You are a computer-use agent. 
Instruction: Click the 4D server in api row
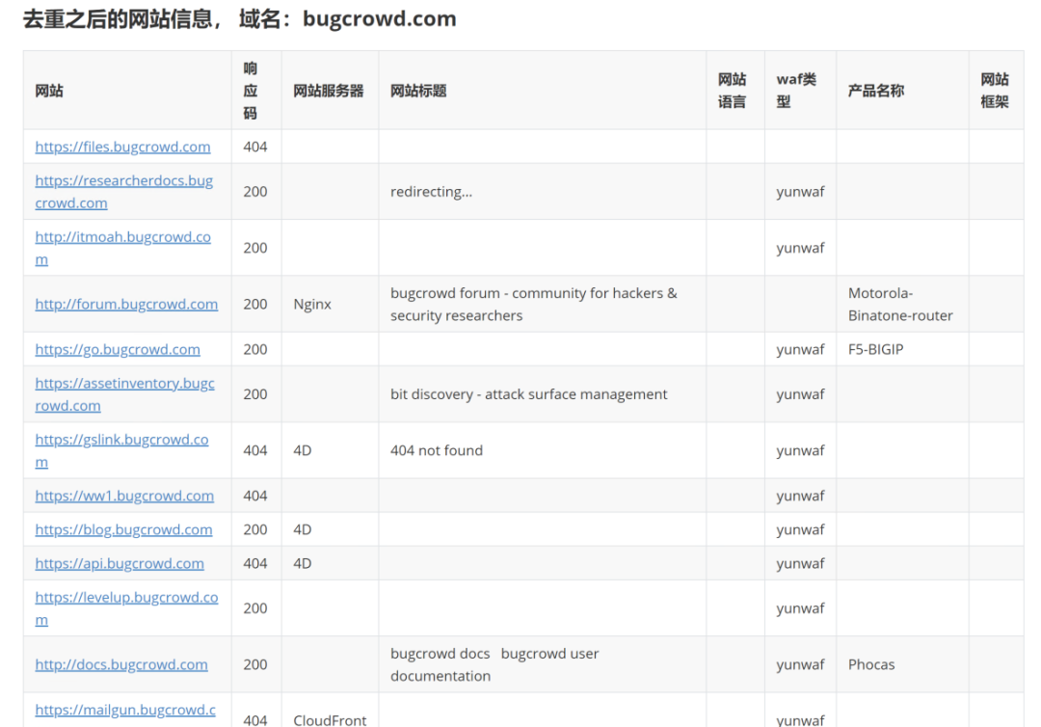coord(303,564)
